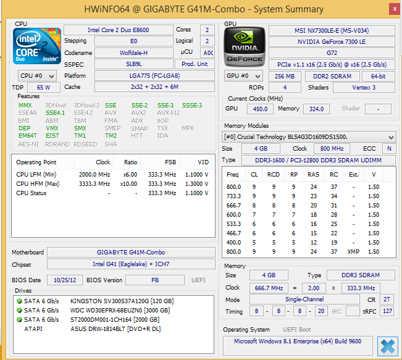Image resolution: width=402 pixels, height=360 pixels.
Task: Click green status icon next to KINGSTON drive
Action: pos(19,301)
